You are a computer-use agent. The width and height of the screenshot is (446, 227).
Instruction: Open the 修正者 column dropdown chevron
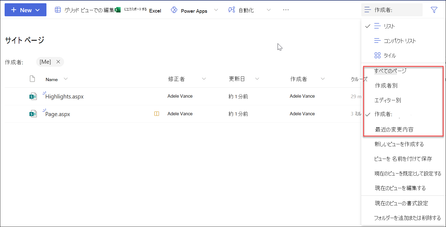click(204, 79)
